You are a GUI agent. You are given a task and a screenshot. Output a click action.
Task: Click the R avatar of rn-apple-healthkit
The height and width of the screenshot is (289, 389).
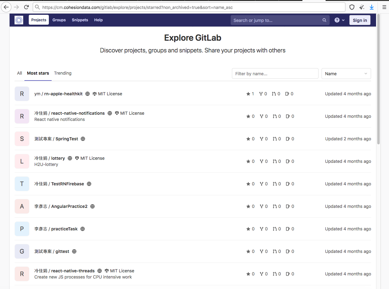coord(22,94)
